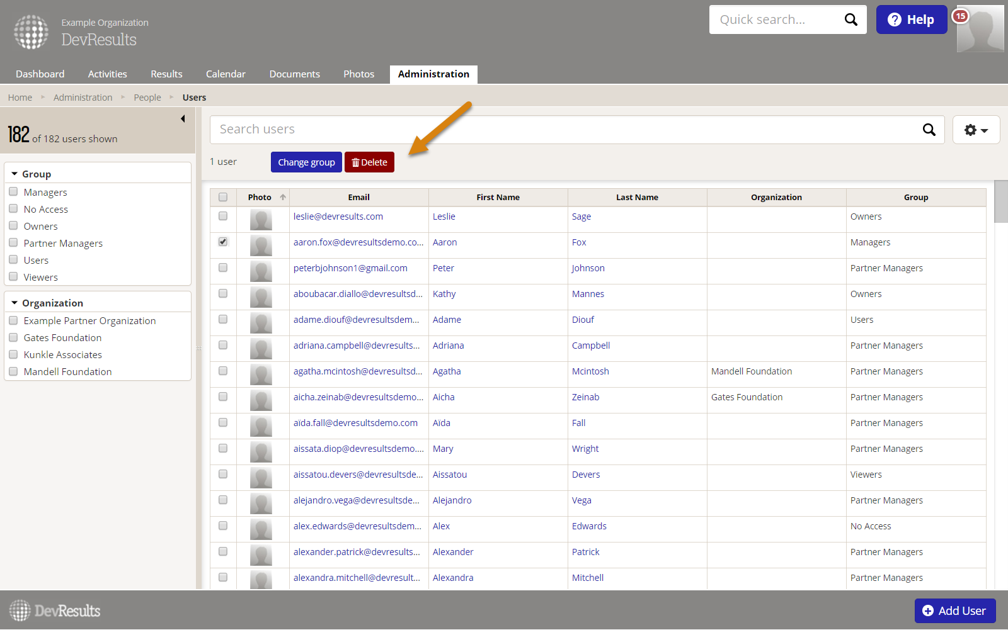
Task: Sort by Organization column header
Action: [777, 197]
